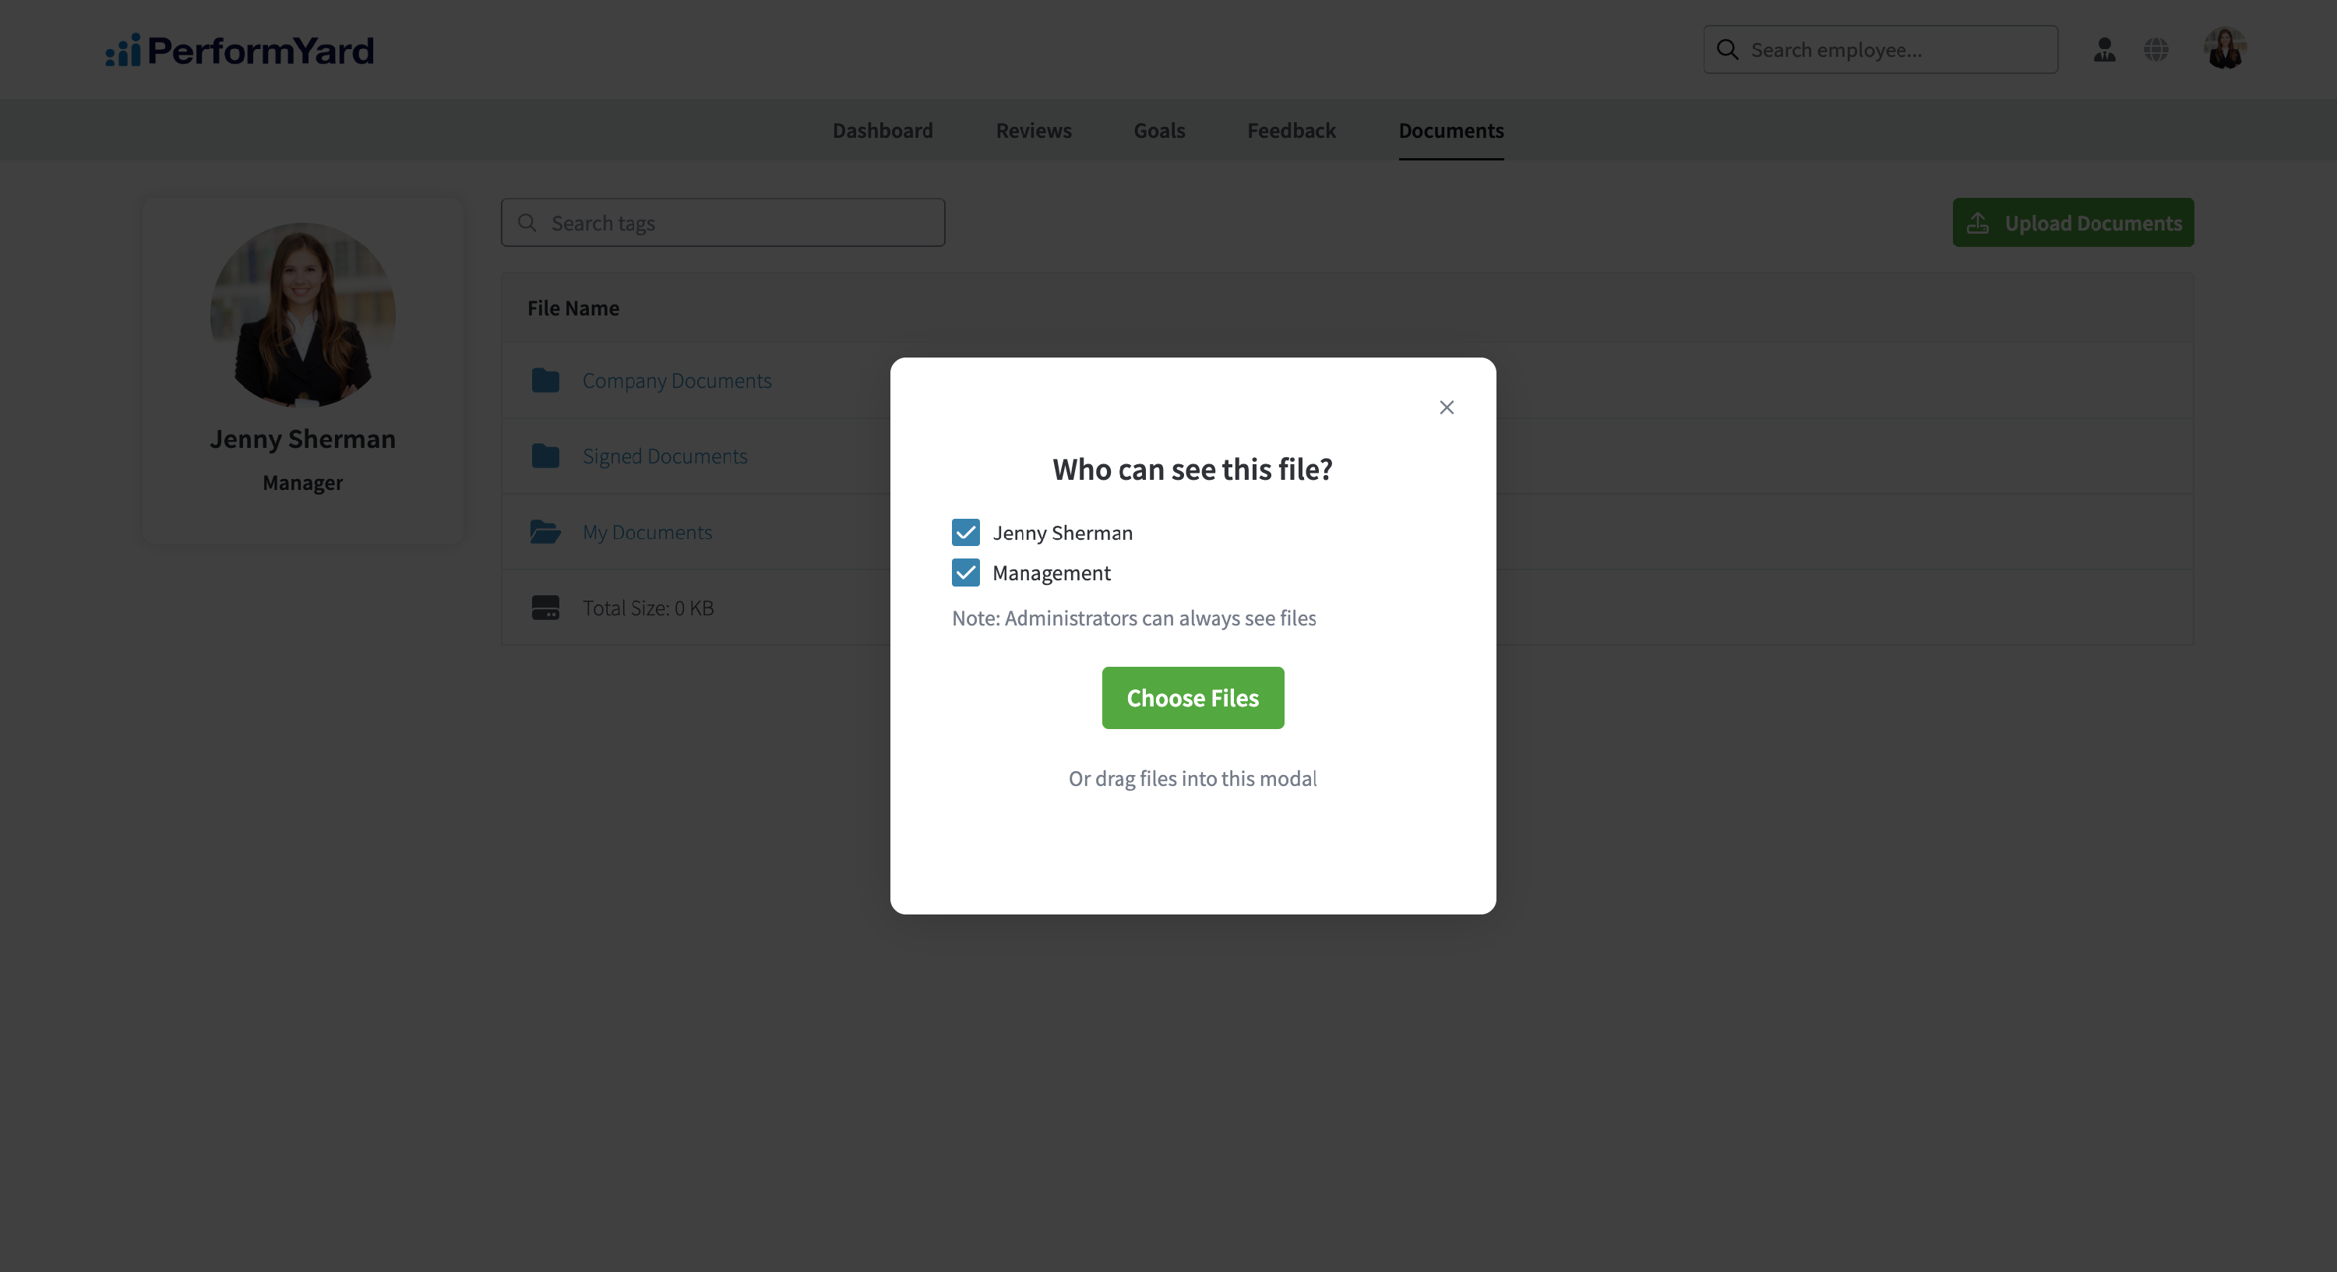Click the person icon in header
2337x1272 pixels.
[2104, 50]
